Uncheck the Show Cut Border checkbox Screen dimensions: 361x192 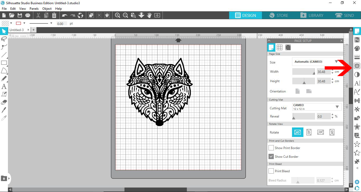point(271,156)
